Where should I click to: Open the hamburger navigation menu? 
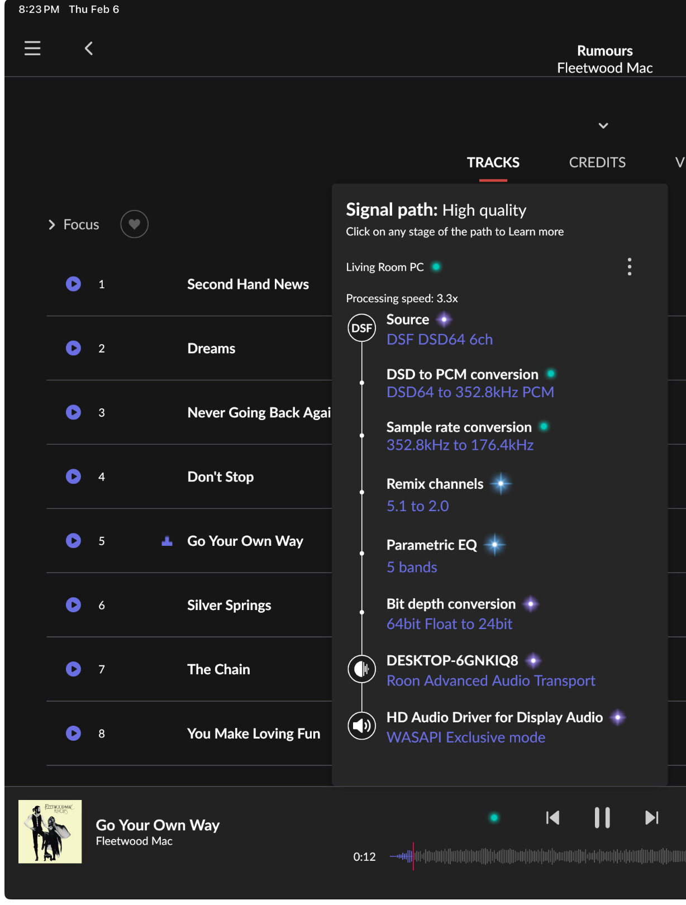coord(32,49)
